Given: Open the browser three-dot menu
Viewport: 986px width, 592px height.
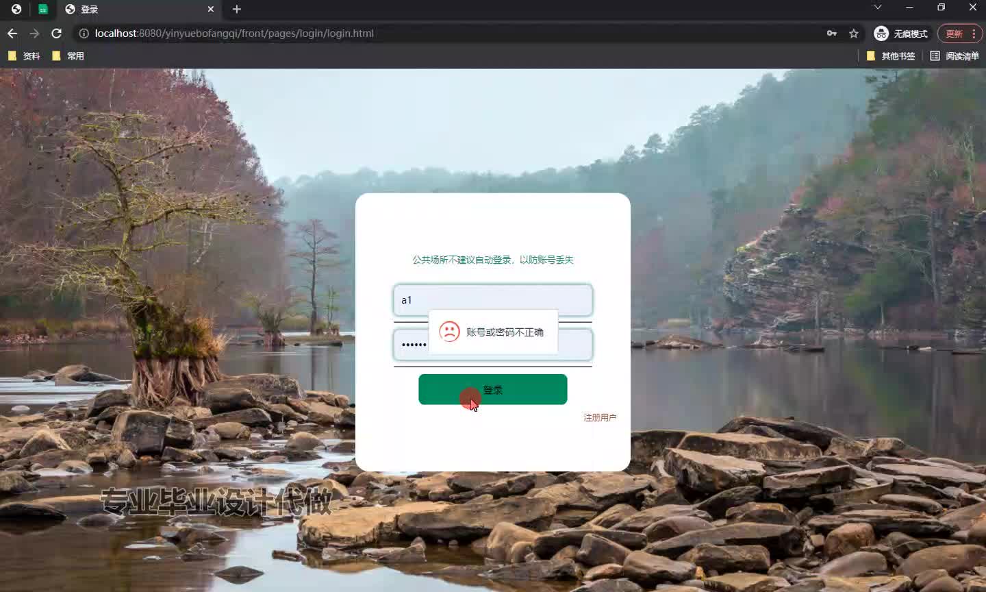Looking at the screenshot, I should click(974, 34).
